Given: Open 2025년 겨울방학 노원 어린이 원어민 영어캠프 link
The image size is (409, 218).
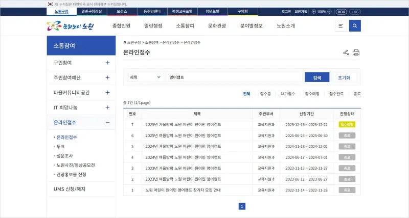Looking at the screenshot, I should point(183,124).
